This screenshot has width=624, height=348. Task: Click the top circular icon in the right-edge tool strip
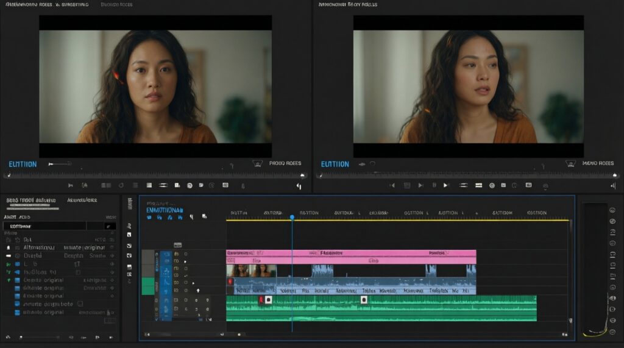click(612, 210)
